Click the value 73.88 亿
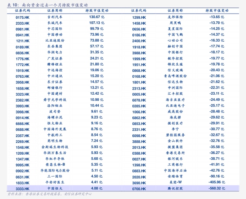Image resolution: width=246 pixels, height=199 pixels. click(97, 40)
